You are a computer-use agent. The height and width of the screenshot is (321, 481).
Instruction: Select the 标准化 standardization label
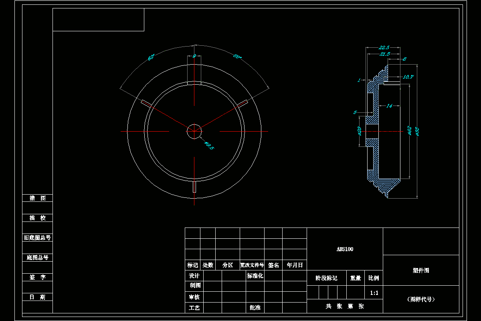[x=255, y=276]
